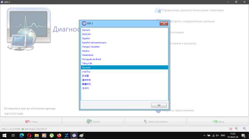Select Deutsch in the language list

[124, 30]
